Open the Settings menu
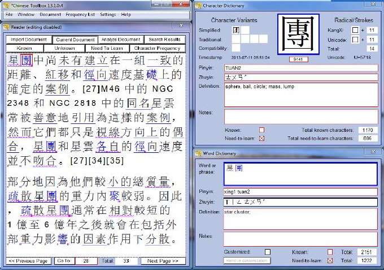Image resolution: width=384 pixels, height=270 pixels. [108, 14]
